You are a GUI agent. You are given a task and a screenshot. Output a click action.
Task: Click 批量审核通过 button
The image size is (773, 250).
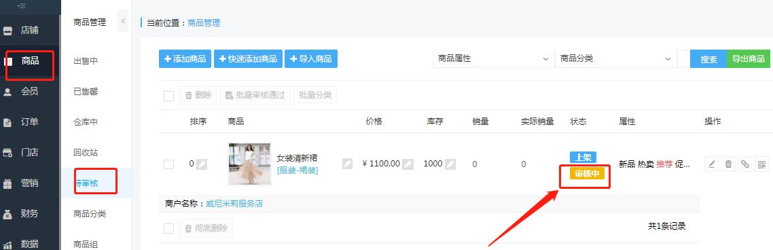tap(255, 95)
